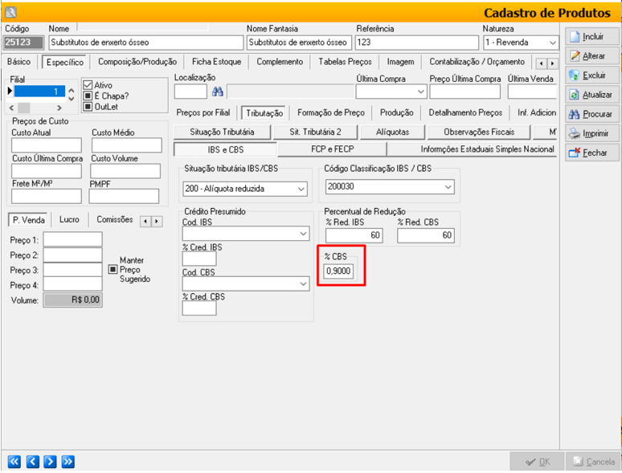Expand Situação tributária IBS/CBS dropdown

tap(301, 189)
